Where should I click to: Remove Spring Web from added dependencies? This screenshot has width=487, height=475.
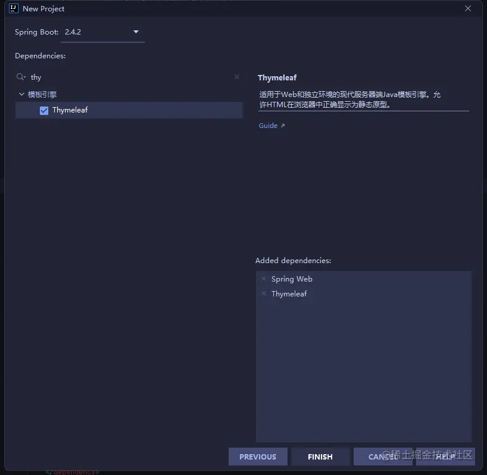pyautogui.click(x=264, y=279)
